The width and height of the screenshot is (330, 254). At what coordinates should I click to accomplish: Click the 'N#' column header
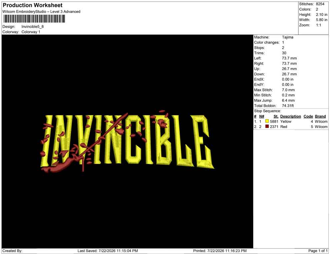[262, 116]
